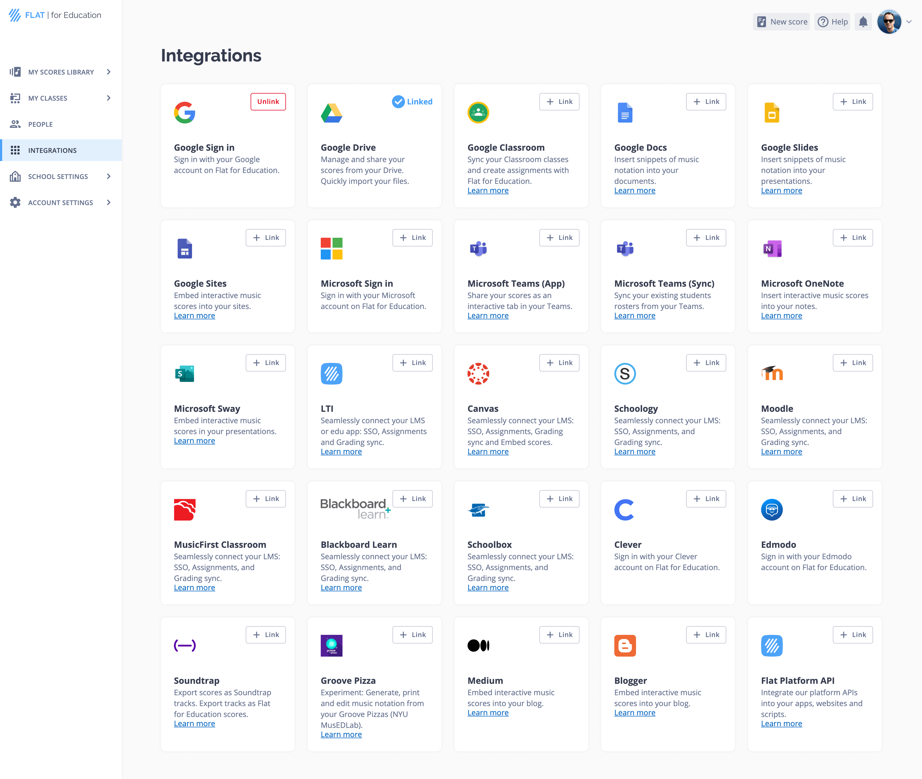Viewport: 922px width, 779px height.
Task: Click the Google Sign in logo
Action: click(x=185, y=113)
